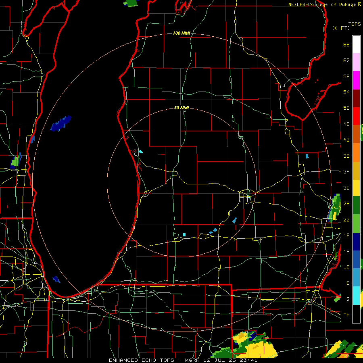Pick the yellow swatch in the legend
This screenshot has height=363, width=363.
(356, 188)
